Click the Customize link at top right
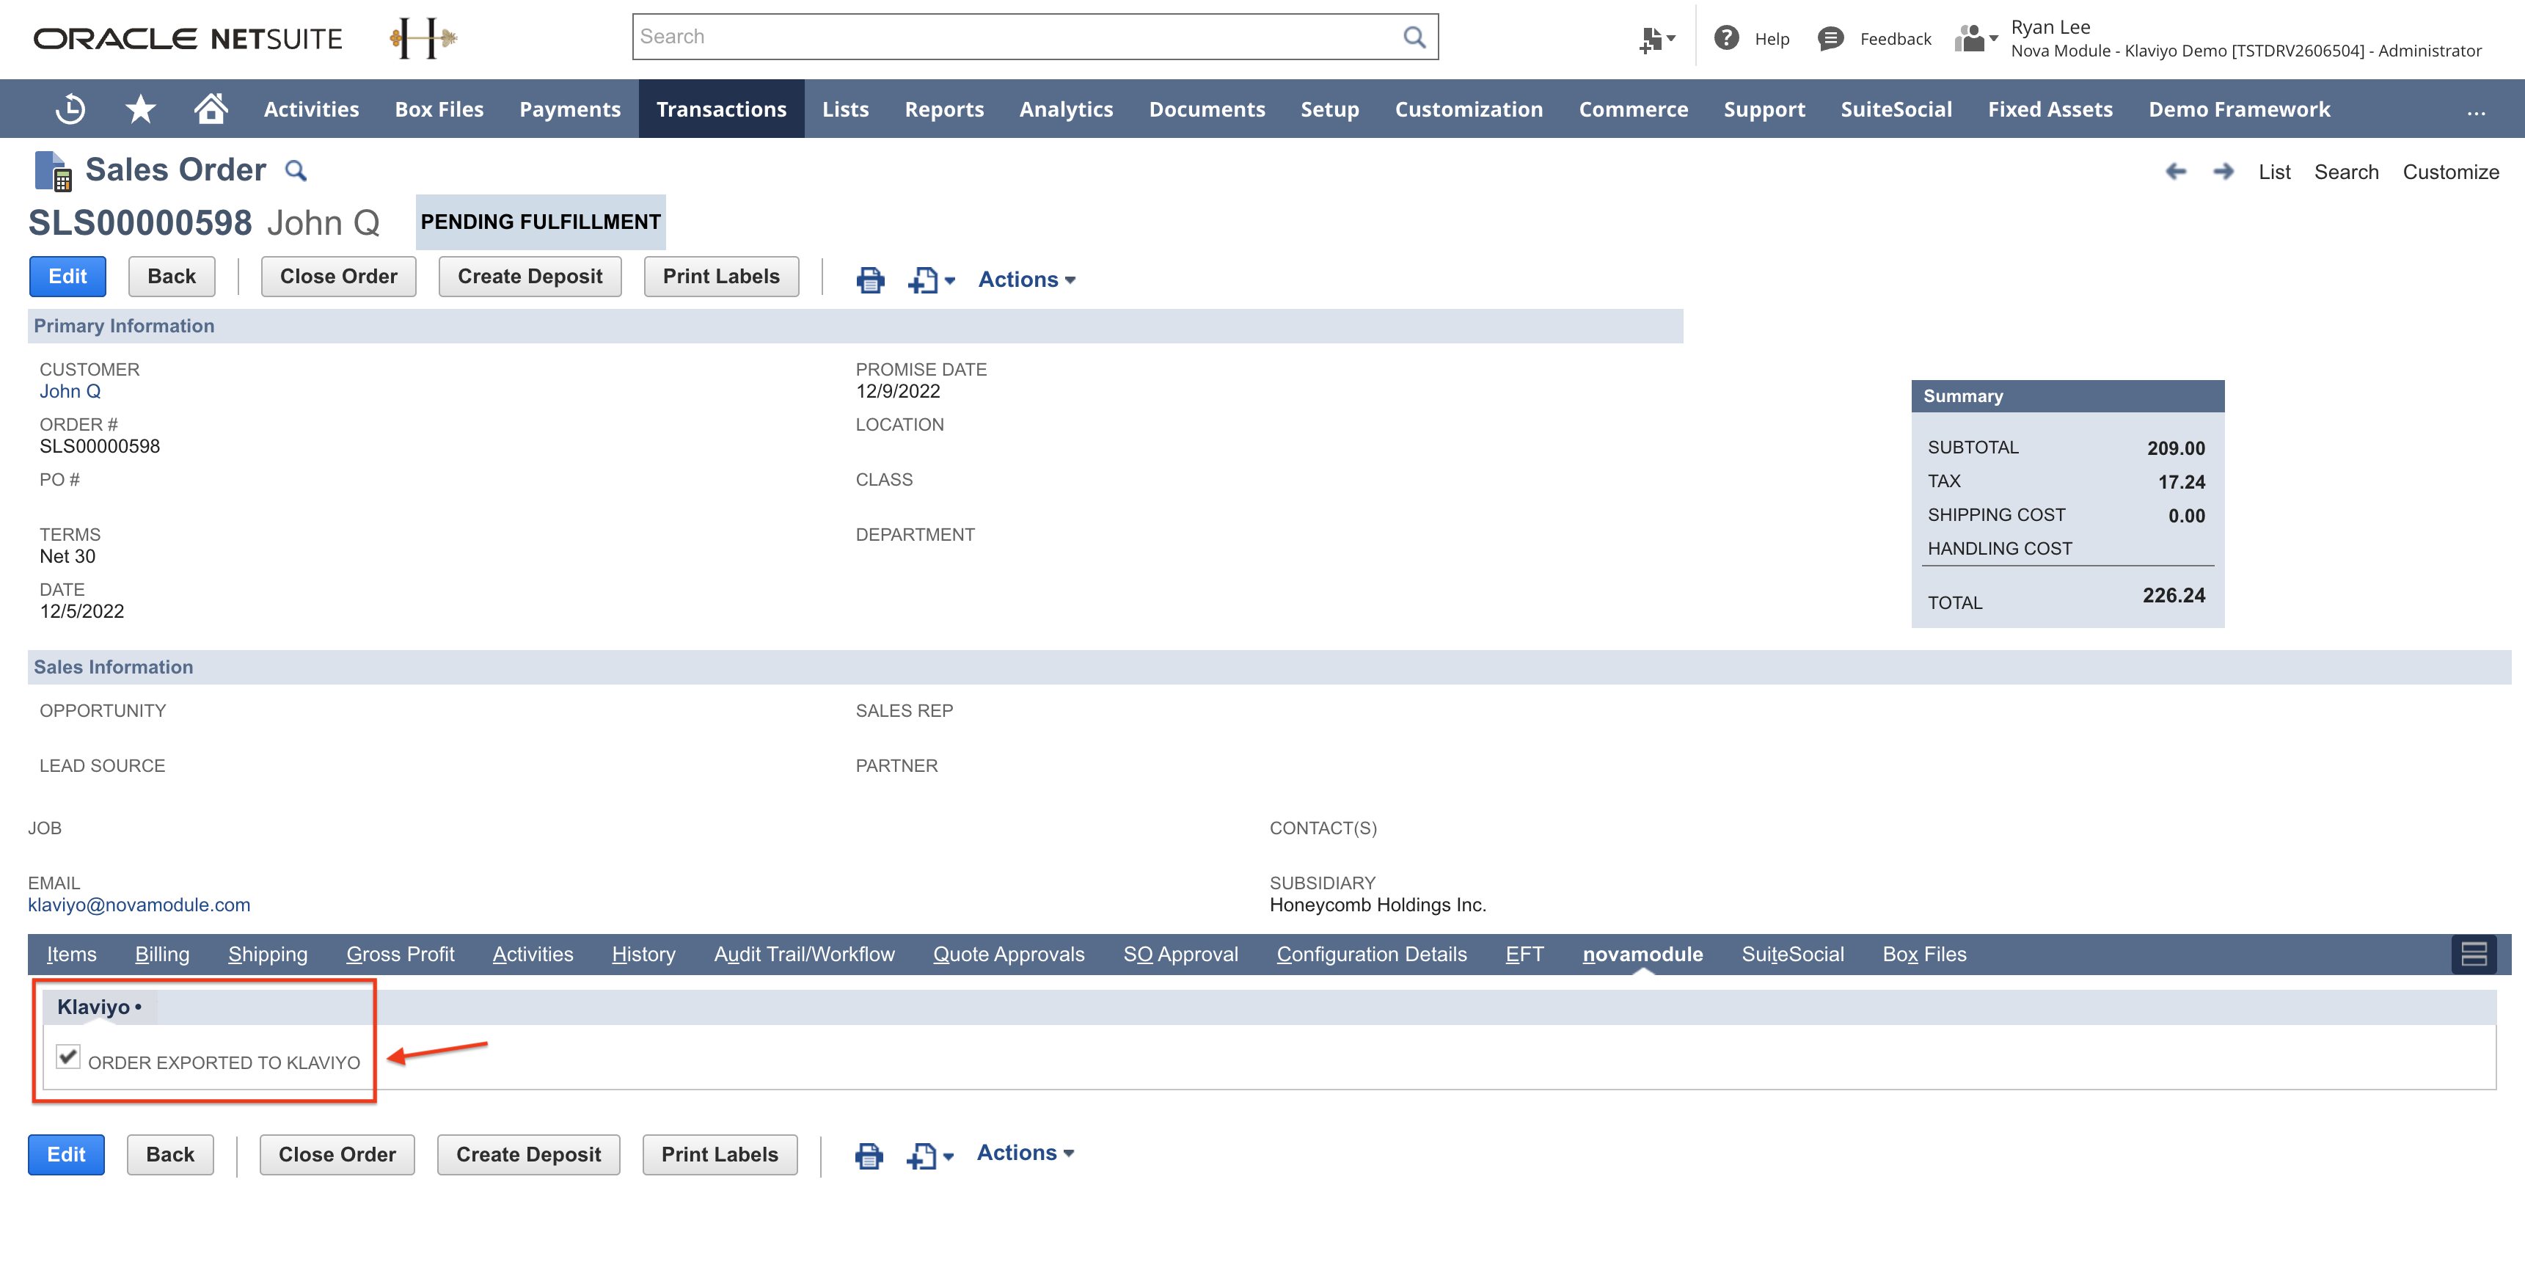 pos(2450,172)
